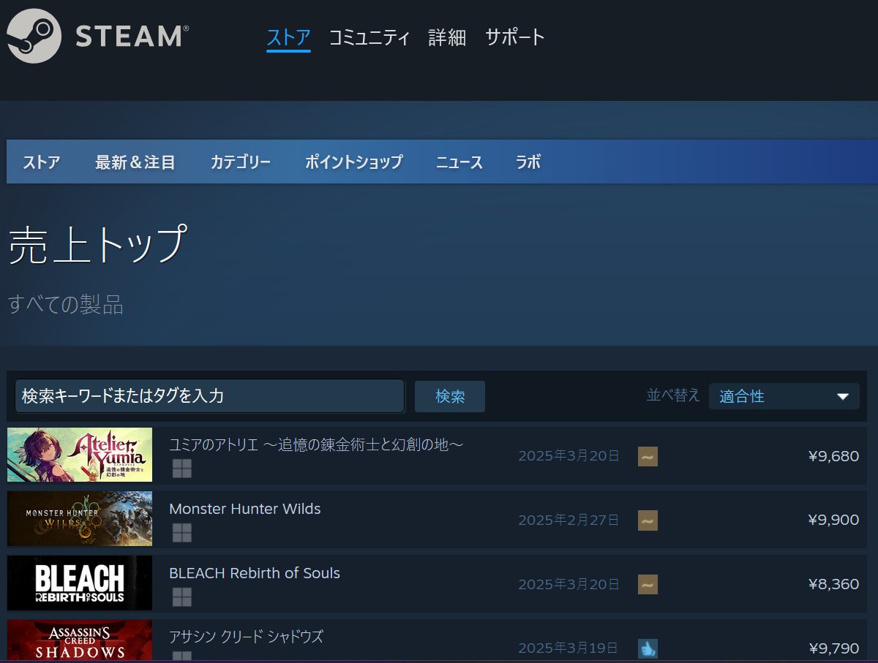Open the 詳細 top menu
The height and width of the screenshot is (663, 878).
coord(447,37)
